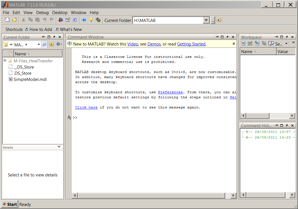
Task: Open the View menu
Action: tap(28, 13)
